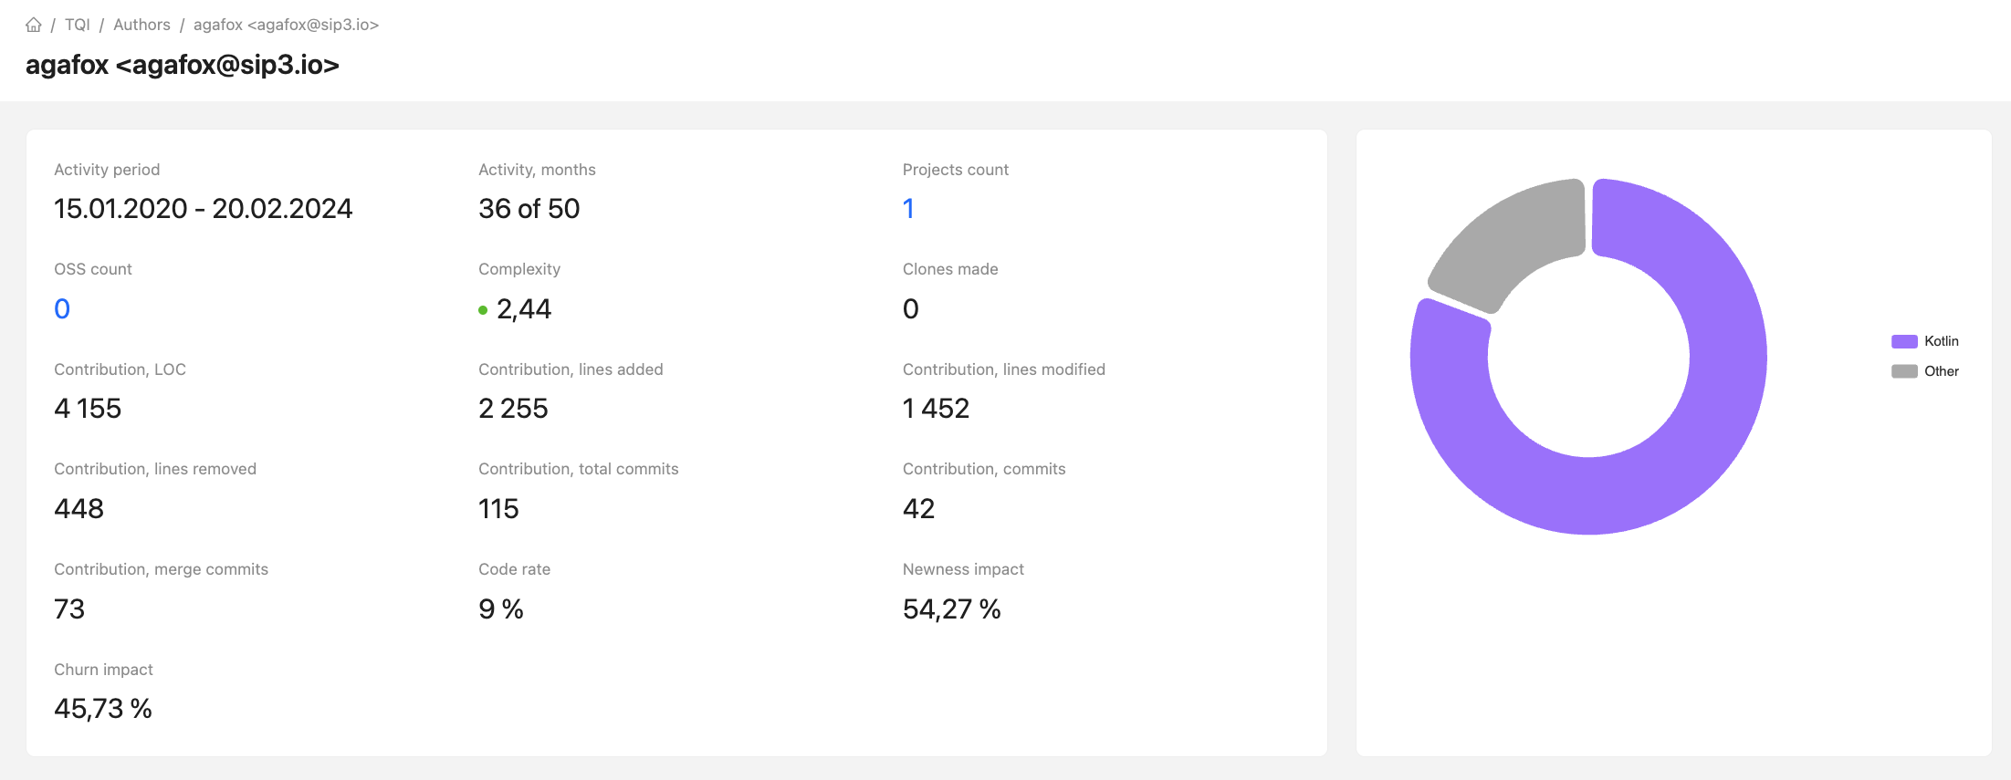
Task: Go to Authors breadcrumb page
Action: [x=141, y=25]
